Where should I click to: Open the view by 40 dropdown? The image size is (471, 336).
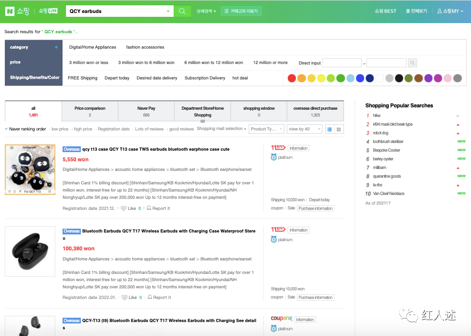pyautogui.click(x=304, y=129)
